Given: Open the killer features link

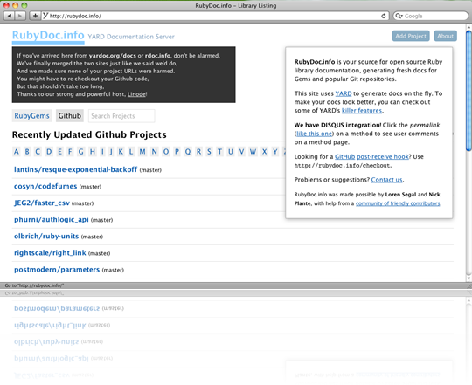Looking at the screenshot, I should pyautogui.click(x=362, y=111).
